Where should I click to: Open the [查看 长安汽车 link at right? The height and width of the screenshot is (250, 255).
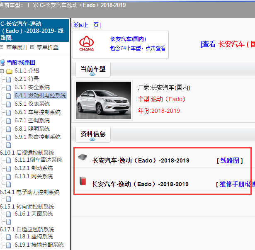pyautogui.click(x=228, y=44)
